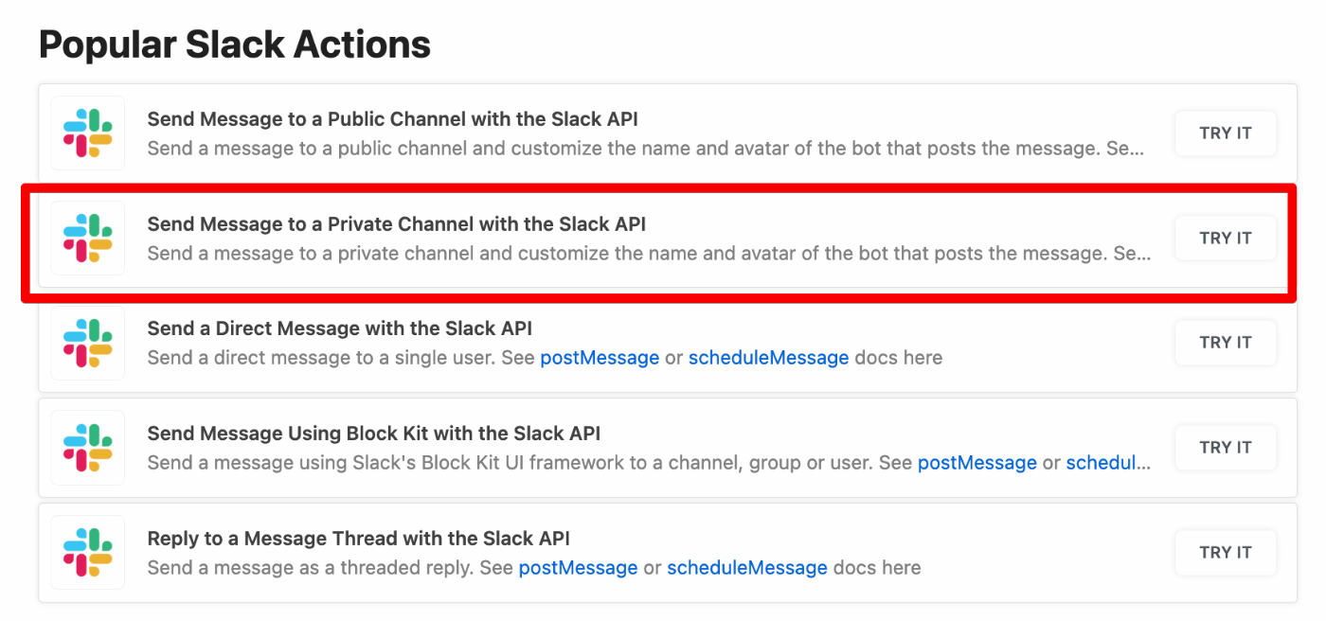Click Slack icon for Public Channel action
1326x621 pixels.
tap(88, 133)
